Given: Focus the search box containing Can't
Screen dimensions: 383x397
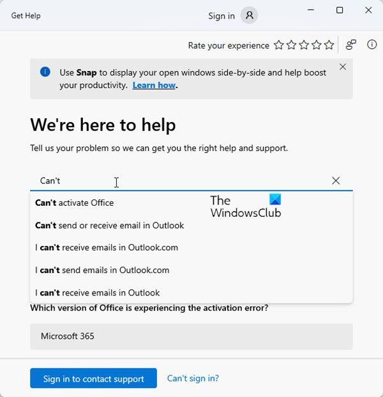Looking at the screenshot, I should click(x=191, y=181).
